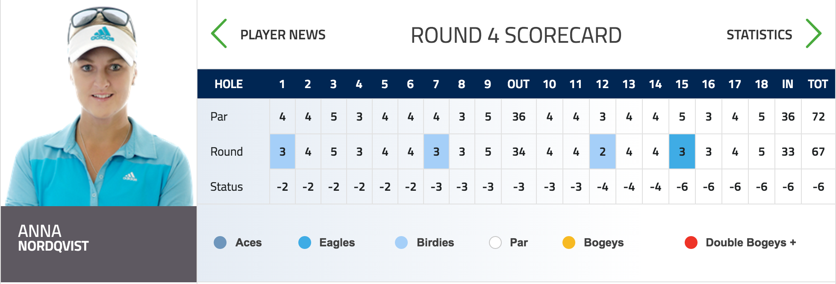Click the Birdies legend light blue dot
The width and height of the screenshot is (836, 284).
[401, 243]
